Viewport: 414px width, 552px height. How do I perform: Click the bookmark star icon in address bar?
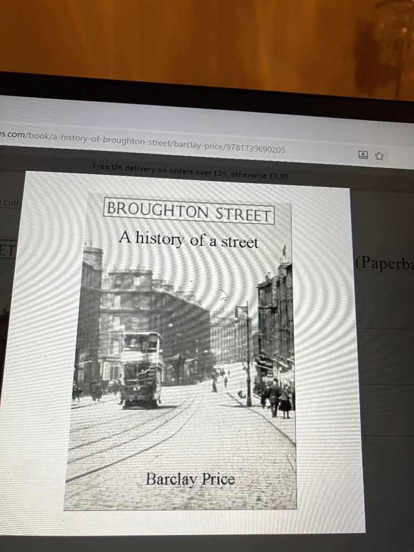[x=379, y=156]
